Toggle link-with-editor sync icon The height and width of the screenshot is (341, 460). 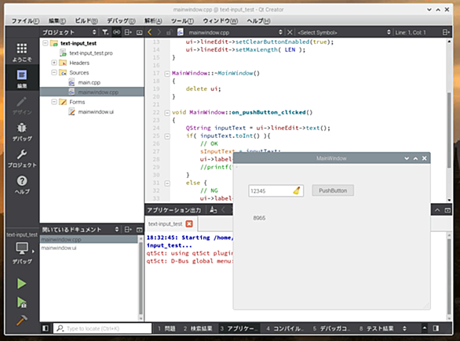[116, 32]
